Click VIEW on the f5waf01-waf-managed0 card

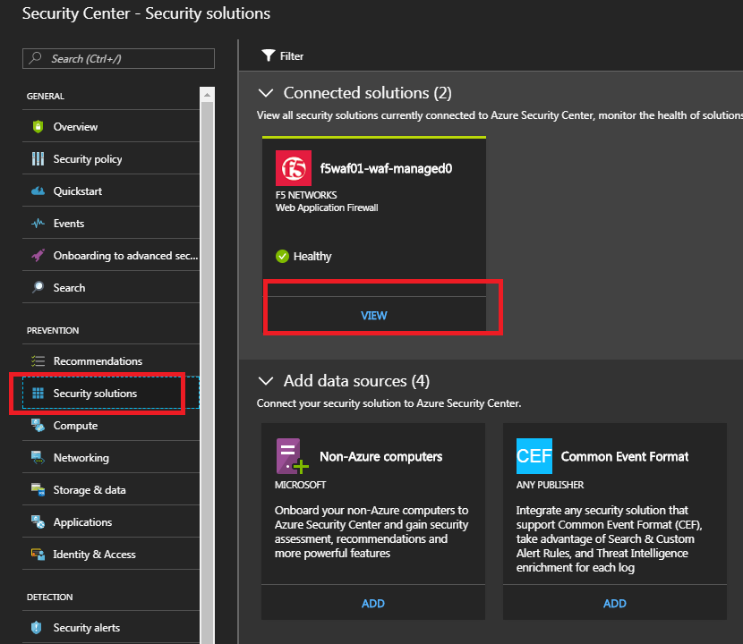374,316
